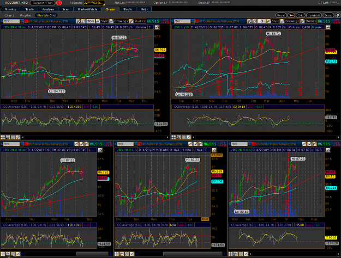Click the Studies icon in the bottom-right chart header
Viewport: 341px width, 258px height.
[314, 144]
